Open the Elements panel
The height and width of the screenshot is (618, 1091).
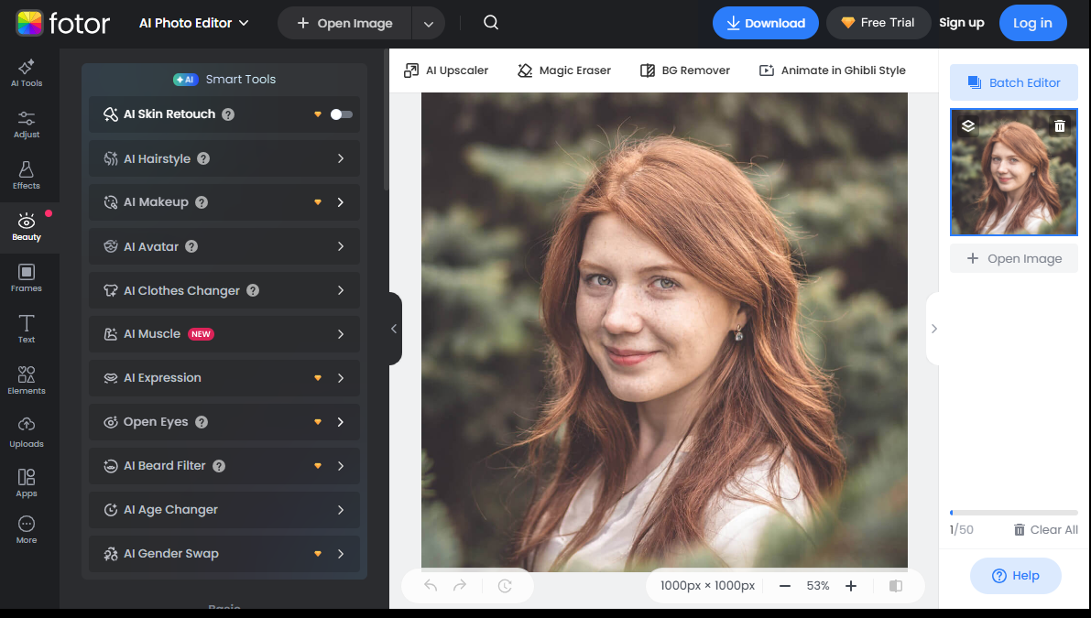click(x=27, y=380)
